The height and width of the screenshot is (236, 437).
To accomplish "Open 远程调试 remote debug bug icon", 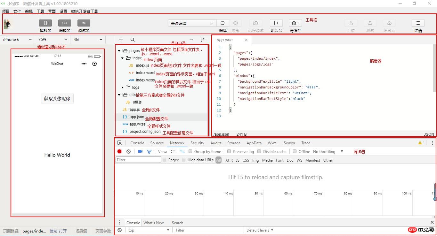I will 256,23.
